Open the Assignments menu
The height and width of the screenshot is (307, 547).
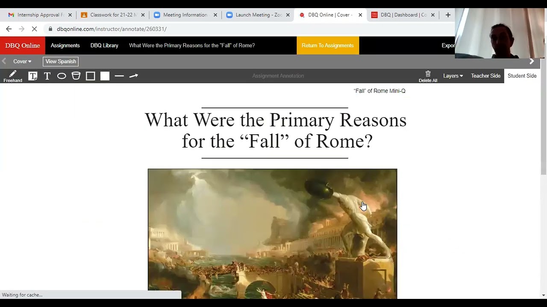[65, 46]
